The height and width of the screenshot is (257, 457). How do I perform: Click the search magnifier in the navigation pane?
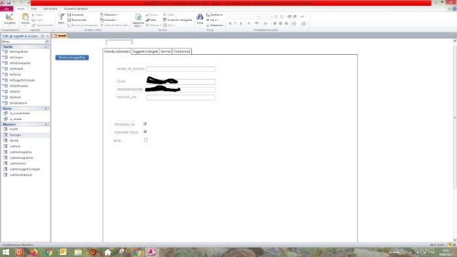tap(47, 41)
